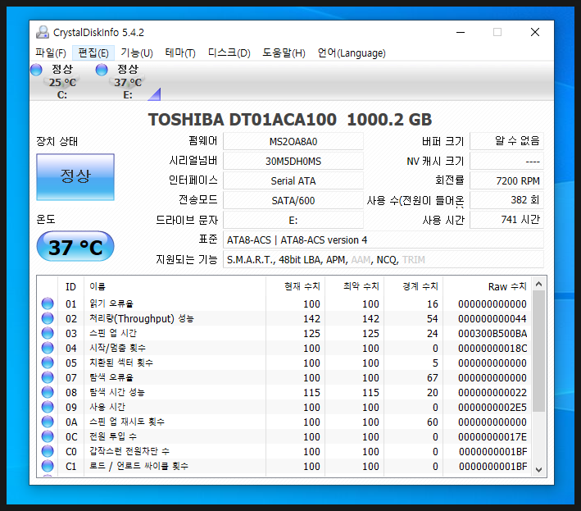Click the blue status orb for drive E:
This screenshot has height=511, width=581.
point(102,70)
